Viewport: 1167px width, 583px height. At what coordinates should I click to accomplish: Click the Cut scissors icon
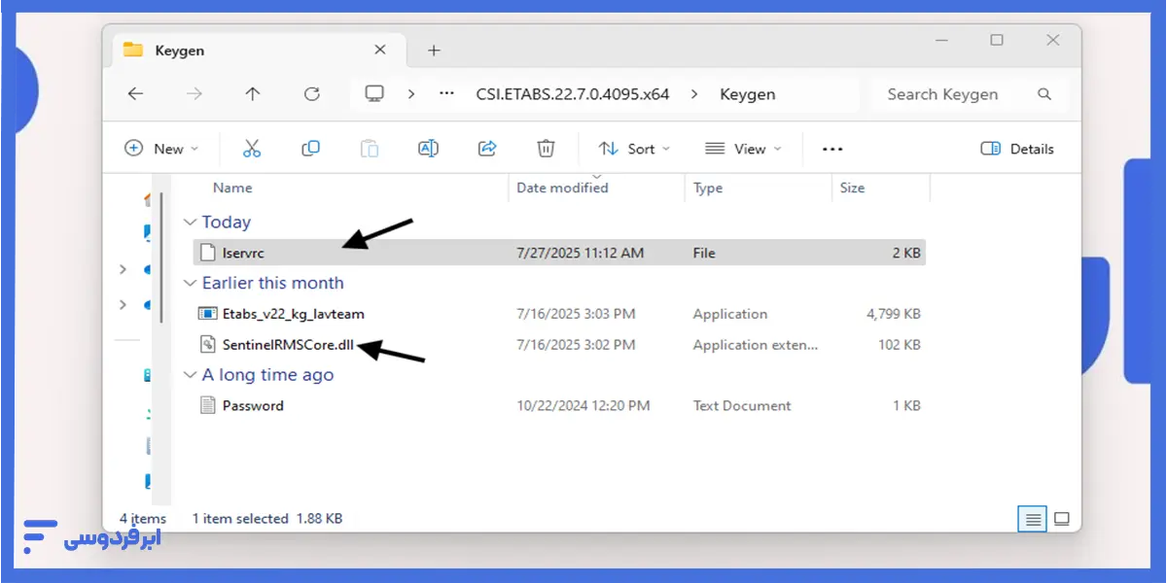[252, 149]
